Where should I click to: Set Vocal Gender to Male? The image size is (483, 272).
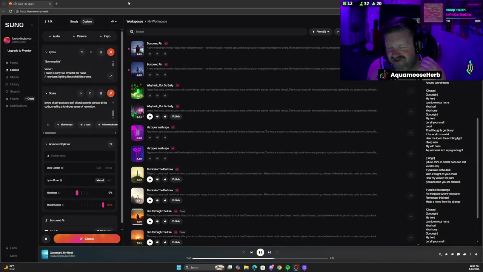coord(99,168)
